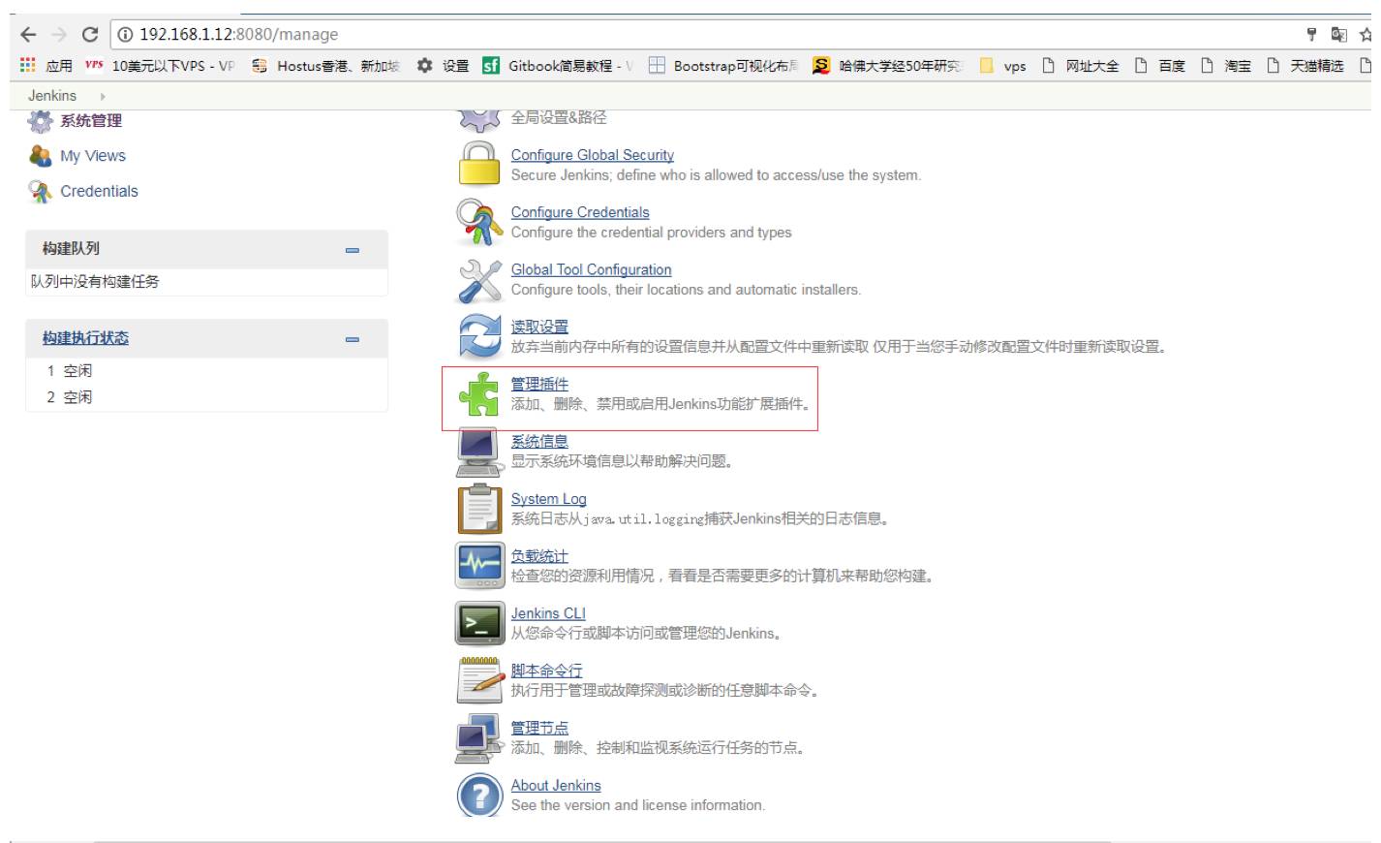This screenshot has height=843, width=1381.
Task: Expand the Jenkins breadcrumb arrow
Action: pyautogui.click(x=103, y=96)
